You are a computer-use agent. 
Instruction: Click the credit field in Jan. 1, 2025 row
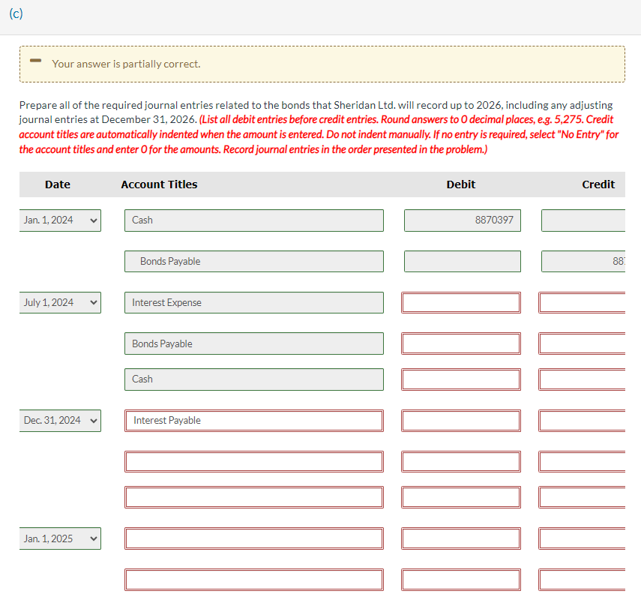[x=582, y=538]
